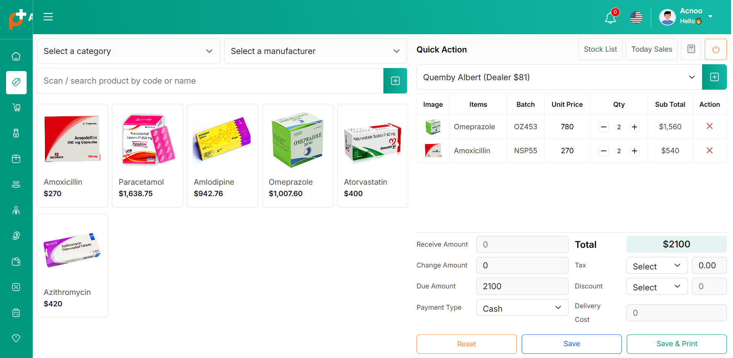Increase Amoxicillin quantity with plus
The image size is (733, 358).
(x=634, y=151)
